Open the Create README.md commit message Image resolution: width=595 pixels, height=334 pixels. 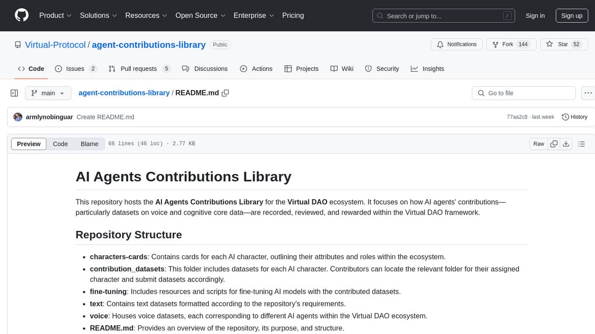click(105, 117)
